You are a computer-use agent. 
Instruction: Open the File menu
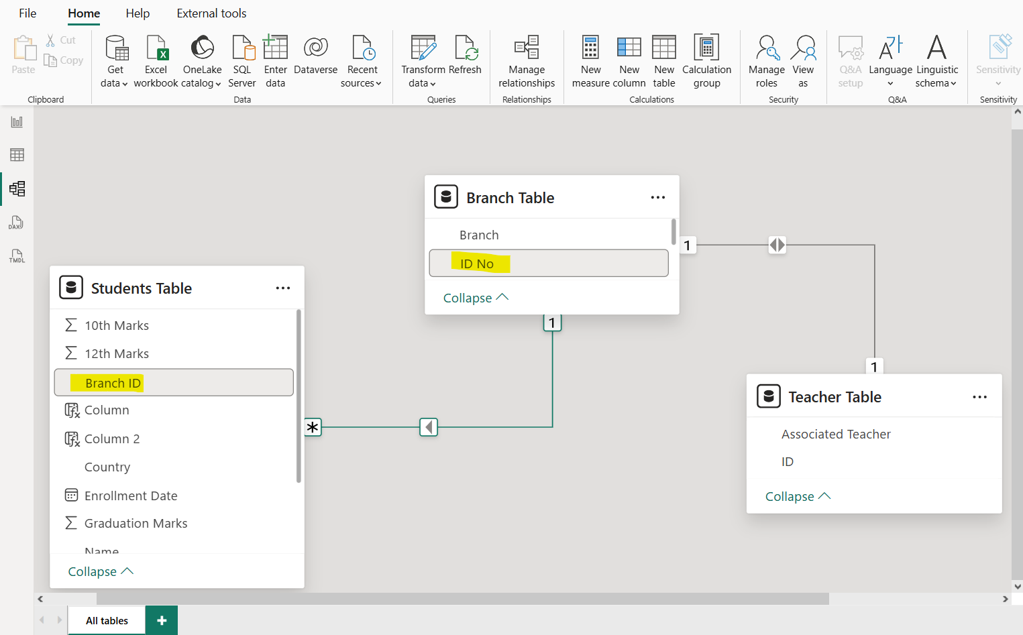[28, 13]
